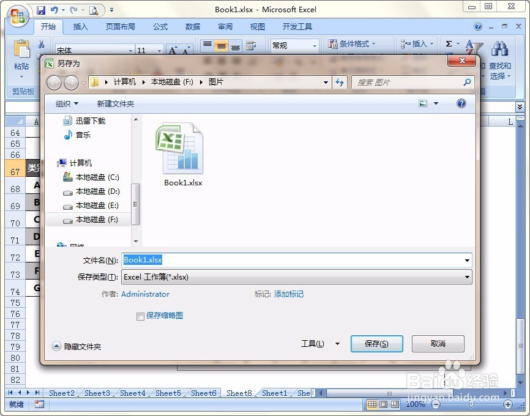Click the File name input field
Image resolution: width=530 pixels, height=416 pixels.
[x=296, y=260]
